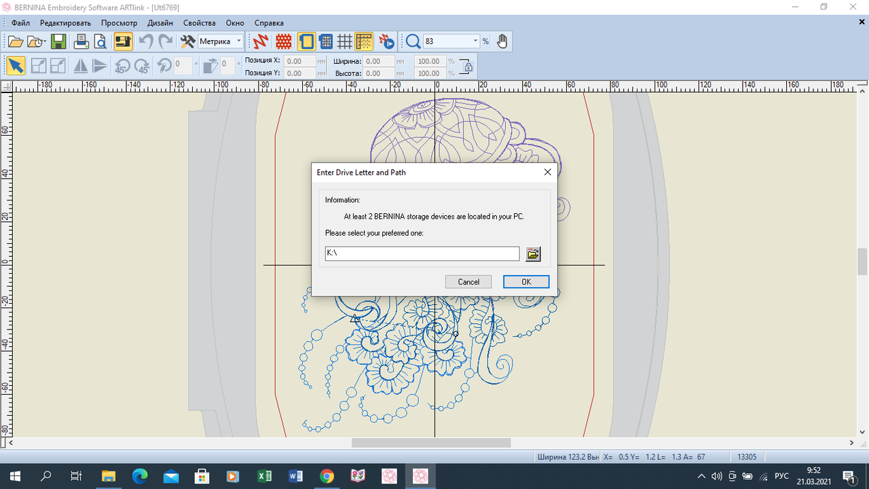Image resolution: width=869 pixels, height=489 pixels.
Task: Toggle the rulers and guides icon
Action: (x=364, y=41)
